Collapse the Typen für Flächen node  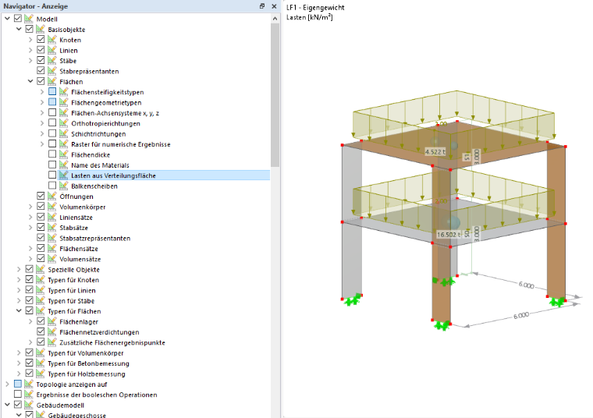pyautogui.click(x=19, y=311)
